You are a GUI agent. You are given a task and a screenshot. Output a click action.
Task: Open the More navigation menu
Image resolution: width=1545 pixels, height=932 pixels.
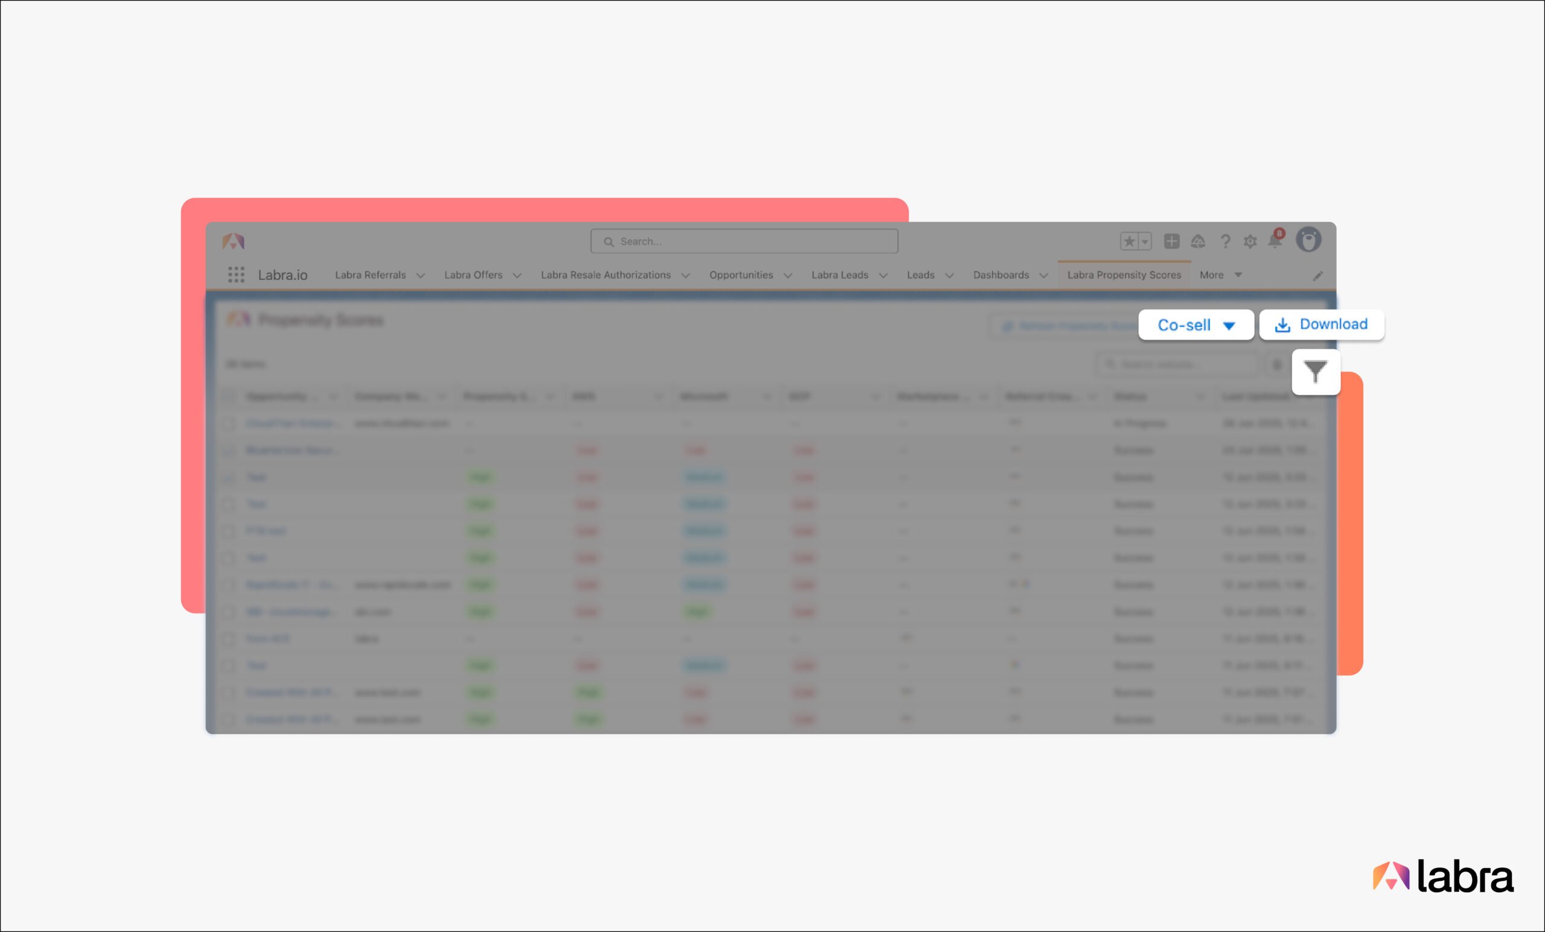pyautogui.click(x=1220, y=275)
